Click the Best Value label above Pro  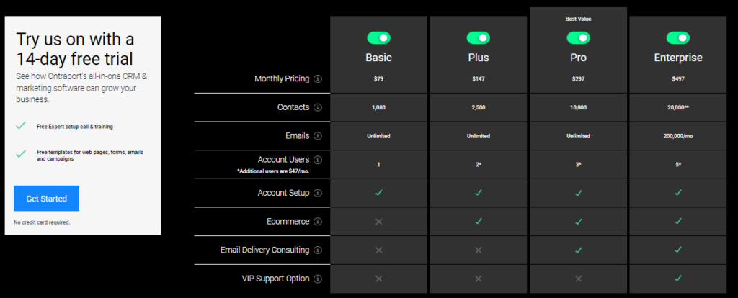coord(578,19)
